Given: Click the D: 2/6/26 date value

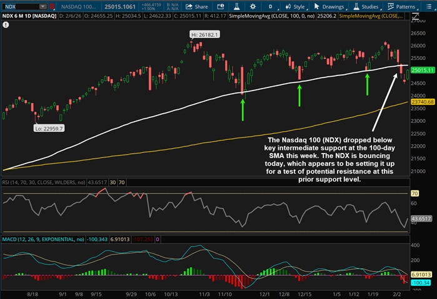Looking at the screenshot, I should 70,16.
